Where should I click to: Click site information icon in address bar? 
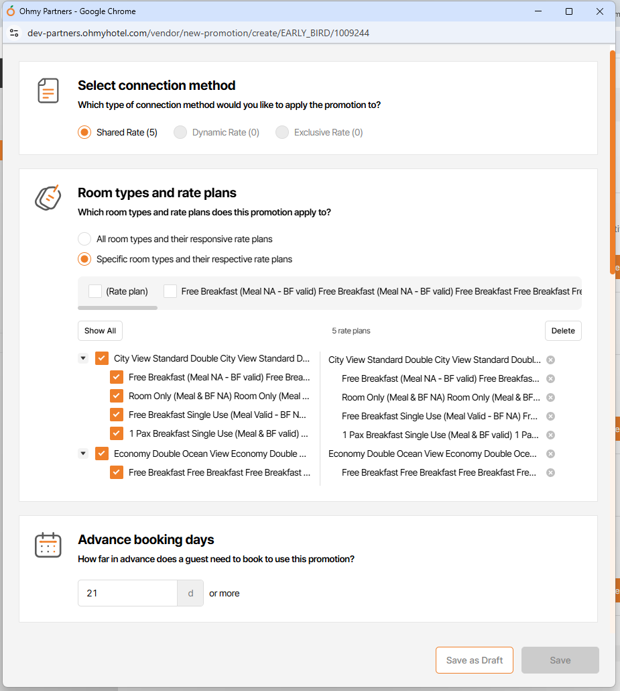coord(14,33)
